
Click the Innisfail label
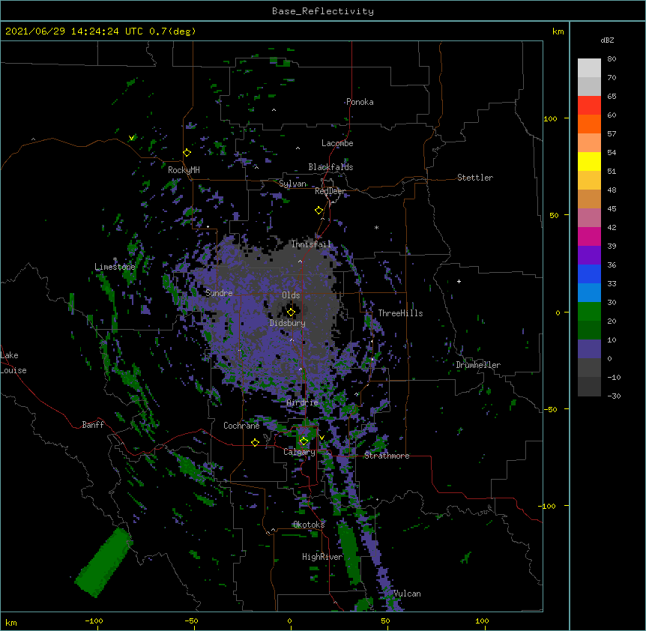311,244
